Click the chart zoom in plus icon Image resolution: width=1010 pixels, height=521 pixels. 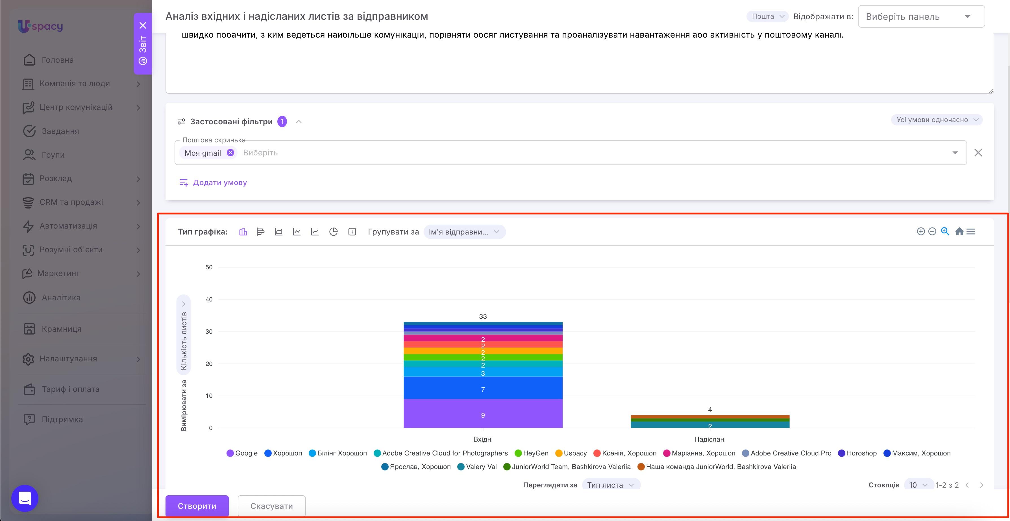tap(920, 231)
